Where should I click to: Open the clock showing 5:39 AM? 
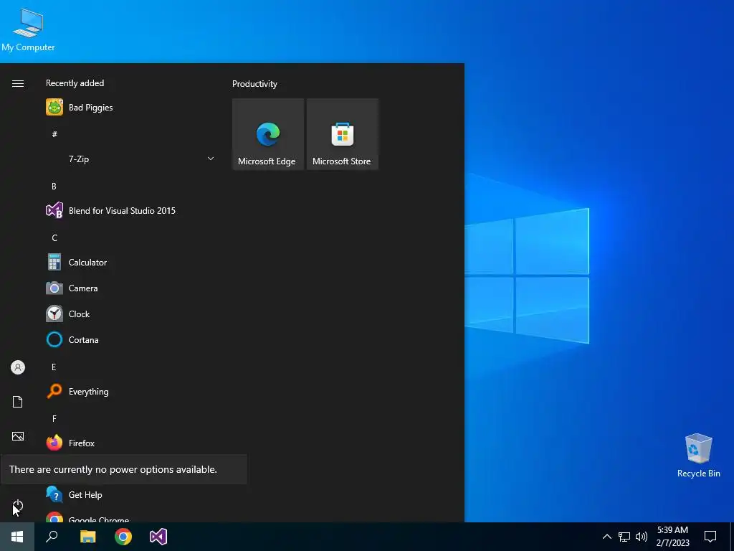tap(672, 537)
